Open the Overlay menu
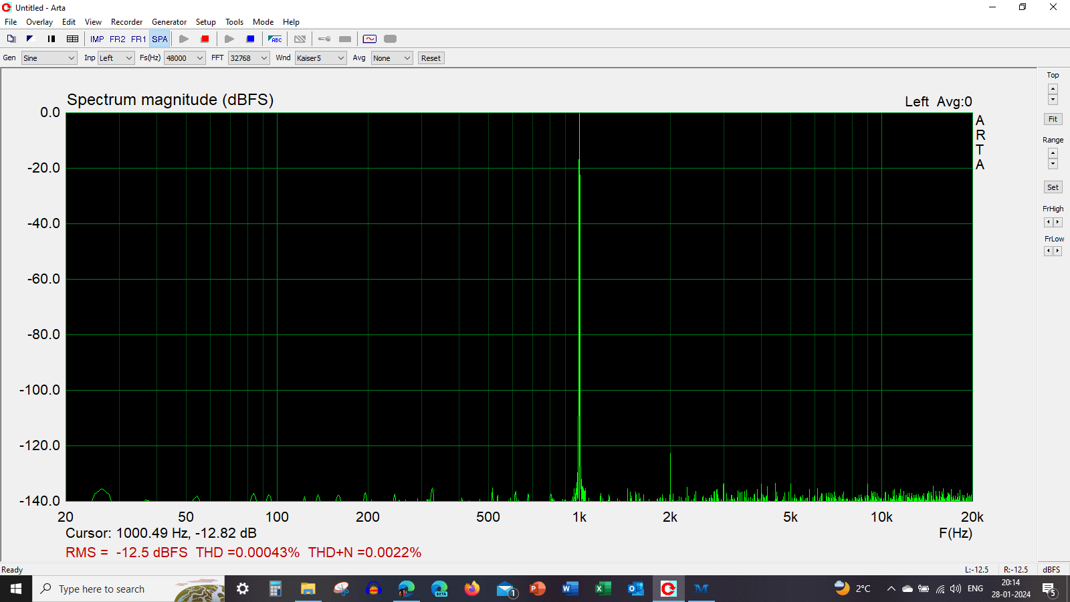This screenshot has height=602, width=1070. 39,22
